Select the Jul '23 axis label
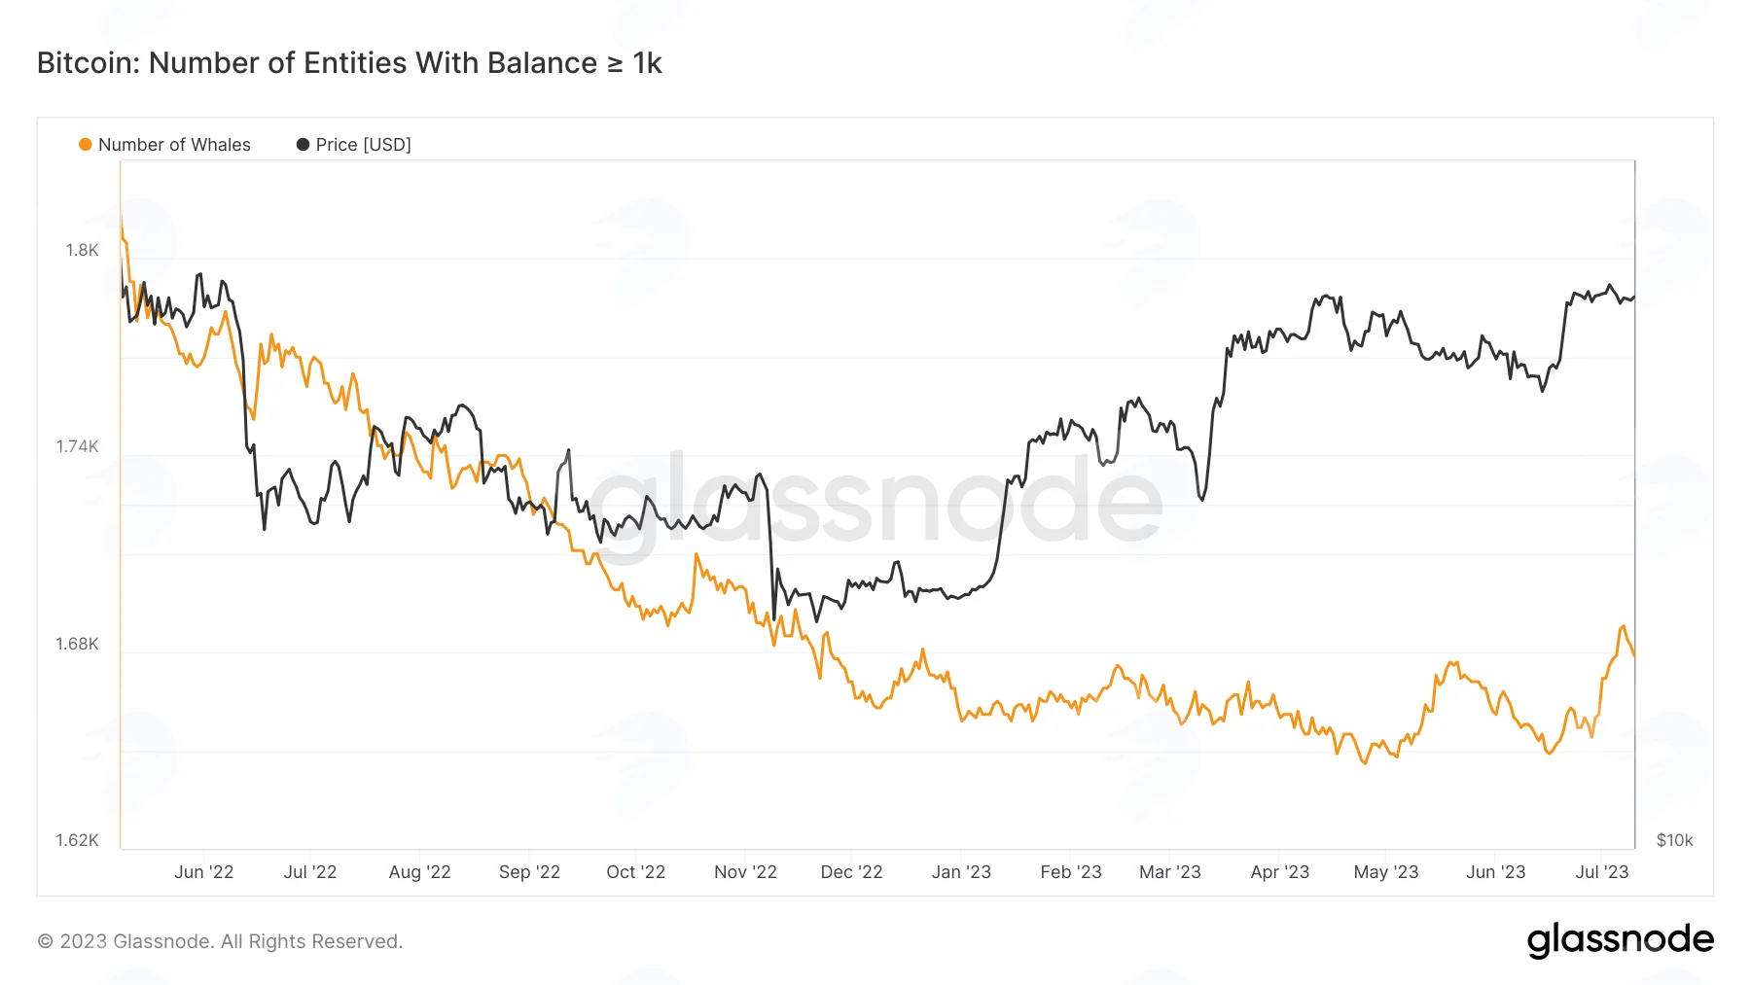This screenshot has height=985, width=1751. pyautogui.click(x=1601, y=872)
